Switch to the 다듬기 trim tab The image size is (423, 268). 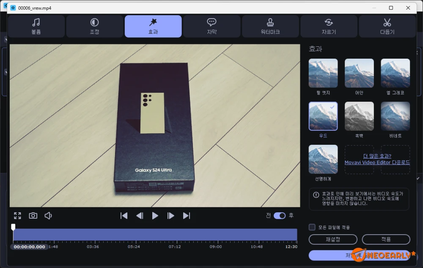[x=387, y=26]
